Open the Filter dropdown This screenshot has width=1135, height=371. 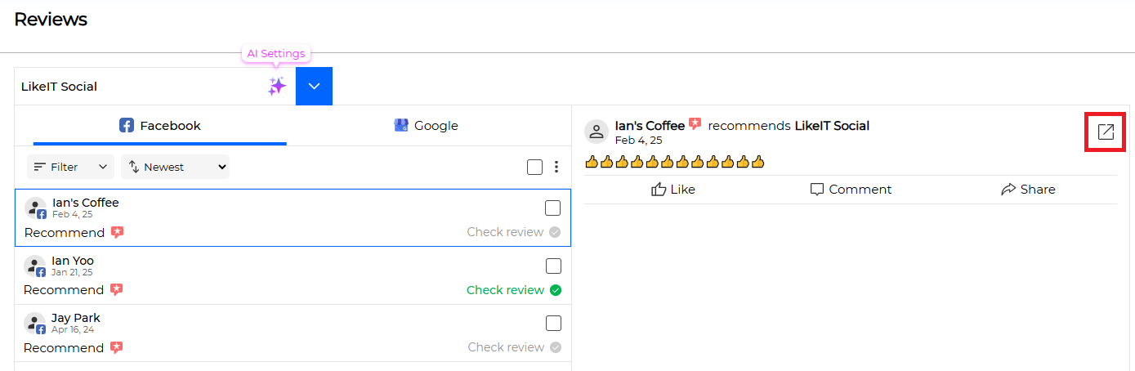[70, 167]
